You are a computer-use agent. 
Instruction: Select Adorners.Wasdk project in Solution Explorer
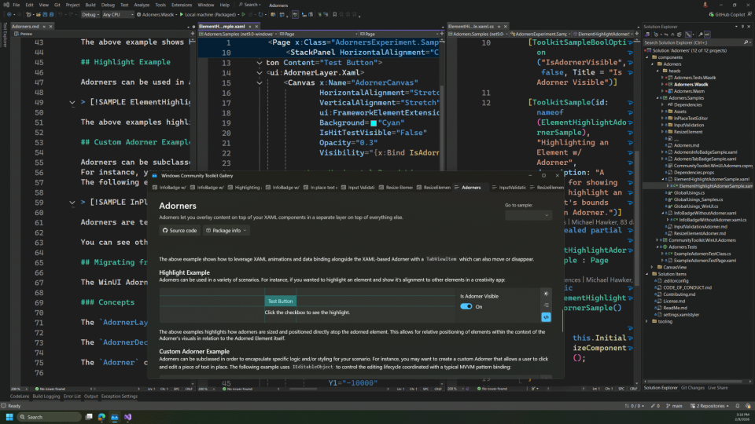pyautogui.click(x=691, y=84)
